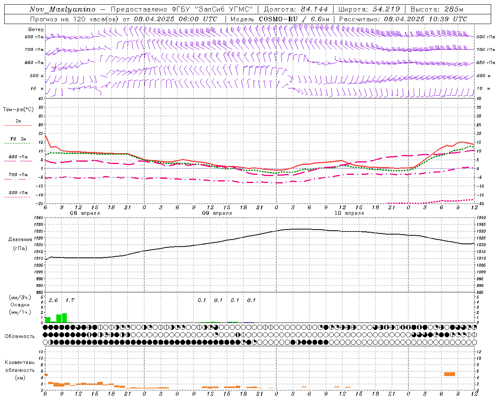
Task: Click the 'Конвективн.' convective cloud label
Action: [20, 362]
